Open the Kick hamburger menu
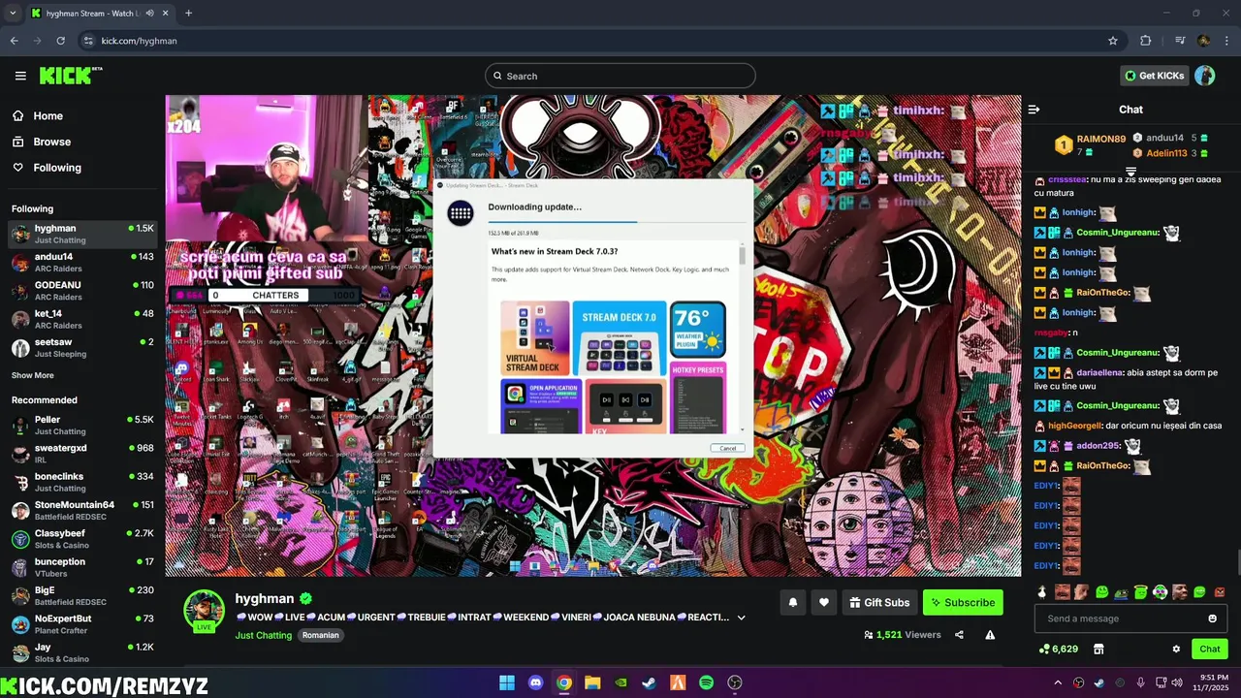Image resolution: width=1241 pixels, height=698 pixels. (20, 76)
